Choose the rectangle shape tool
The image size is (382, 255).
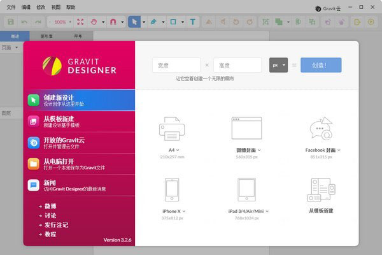click(x=173, y=22)
